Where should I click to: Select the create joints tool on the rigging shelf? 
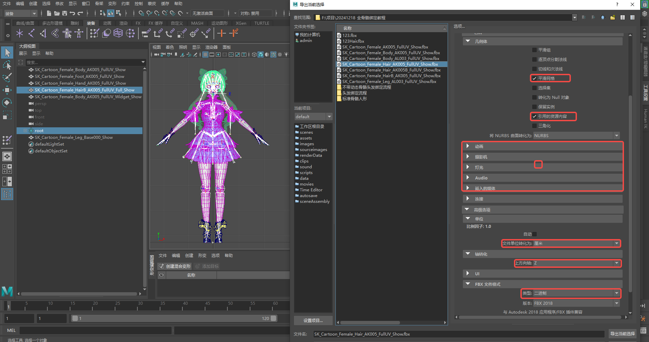pyautogui.click(x=31, y=33)
